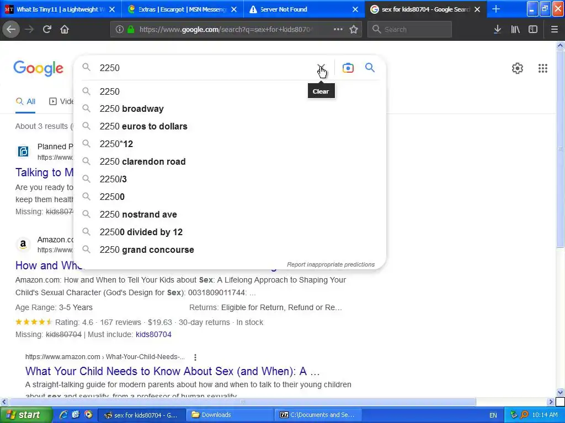Click the EN language indicator
565x423 pixels.
coord(493,415)
